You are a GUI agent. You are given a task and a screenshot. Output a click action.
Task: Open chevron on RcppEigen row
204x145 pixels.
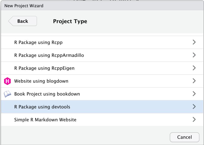(194, 68)
